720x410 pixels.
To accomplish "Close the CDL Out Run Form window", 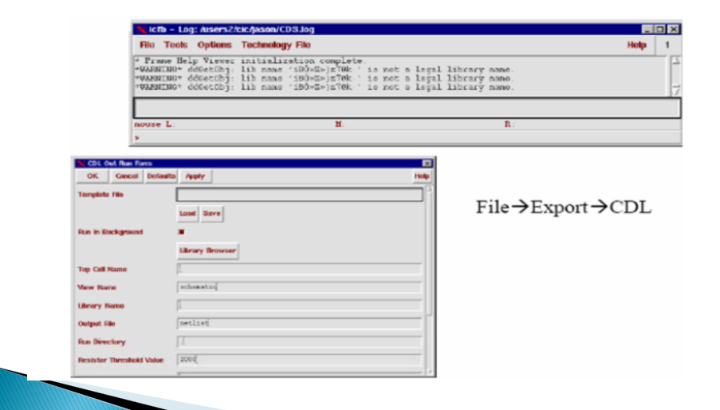I will tap(427, 164).
